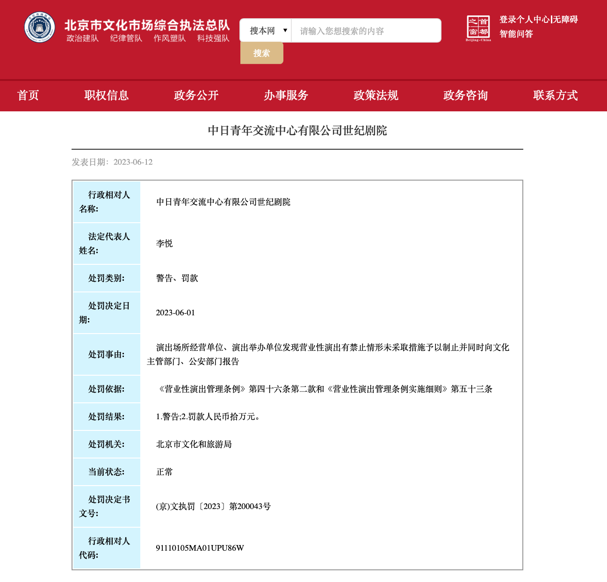607x582 pixels.
Task: Click the 处罚决定日期 row label
Action: pos(107,313)
